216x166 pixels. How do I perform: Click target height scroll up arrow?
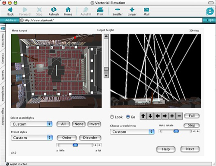click(x=106, y=36)
